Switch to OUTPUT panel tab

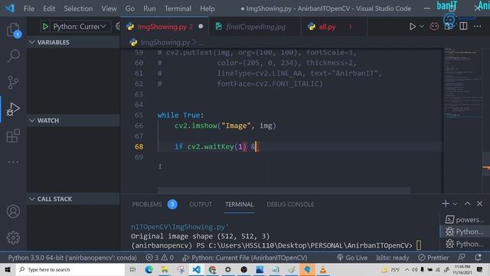tap(201, 205)
